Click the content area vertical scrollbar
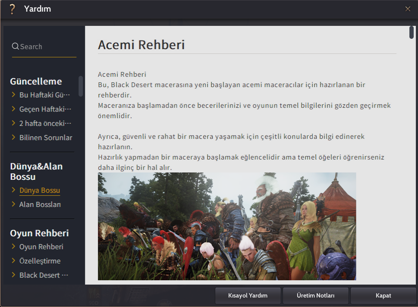 [412, 33]
